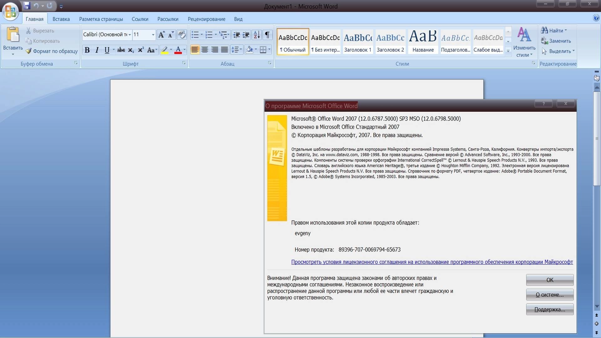Open the Вставить paste options arrow
This screenshot has height=338, width=601.
(13, 54)
